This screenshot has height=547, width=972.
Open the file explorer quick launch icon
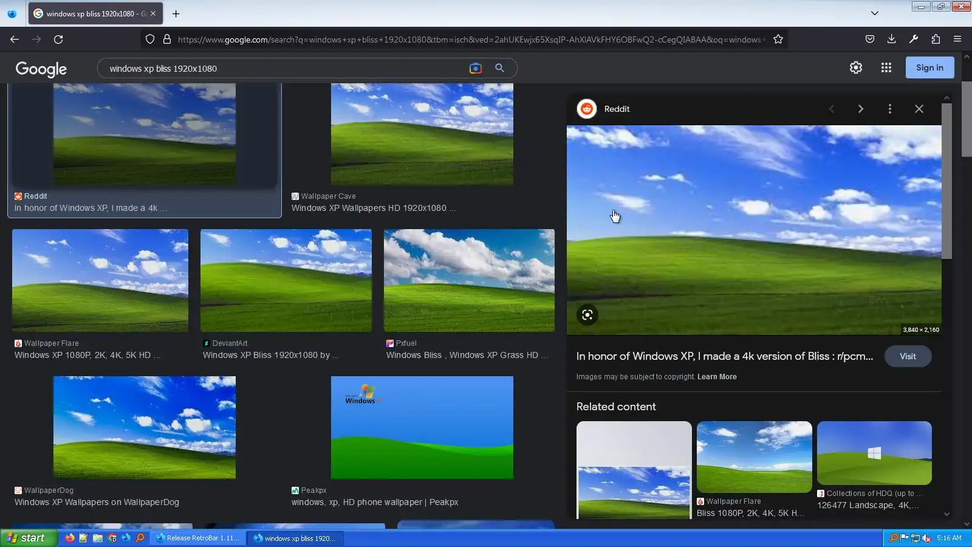(x=98, y=538)
